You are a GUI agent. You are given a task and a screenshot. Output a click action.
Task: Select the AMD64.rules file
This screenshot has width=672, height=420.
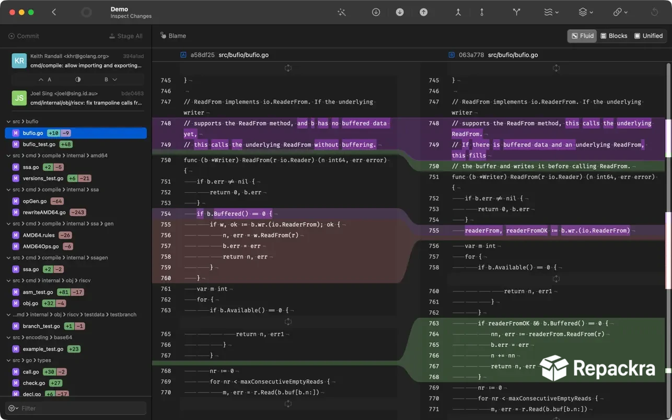click(76, 235)
